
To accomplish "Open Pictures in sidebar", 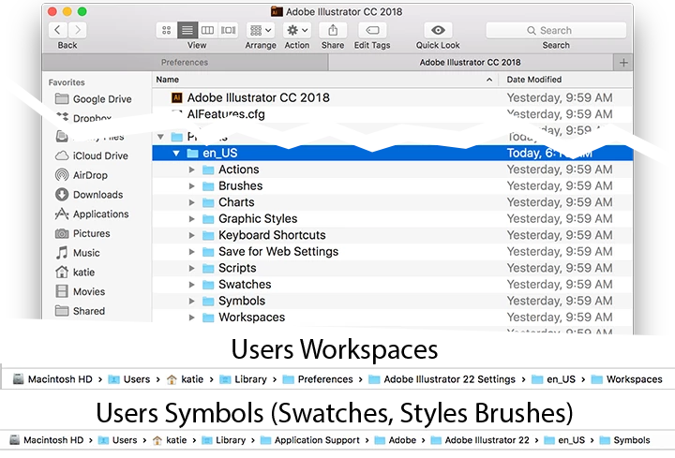I will (82, 233).
